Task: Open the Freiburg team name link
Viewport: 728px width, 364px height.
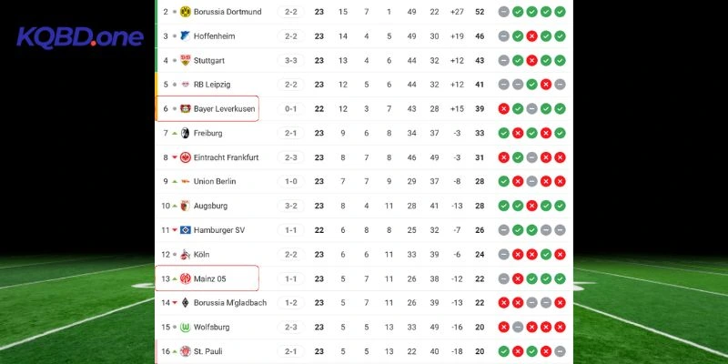Action: tap(207, 133)
